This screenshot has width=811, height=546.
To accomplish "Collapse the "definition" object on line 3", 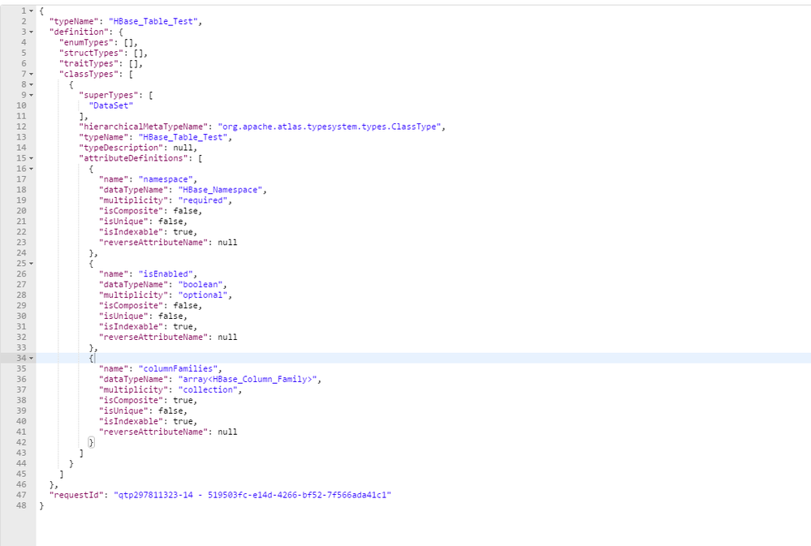I will pyautogui.click(x=29, y=32).
